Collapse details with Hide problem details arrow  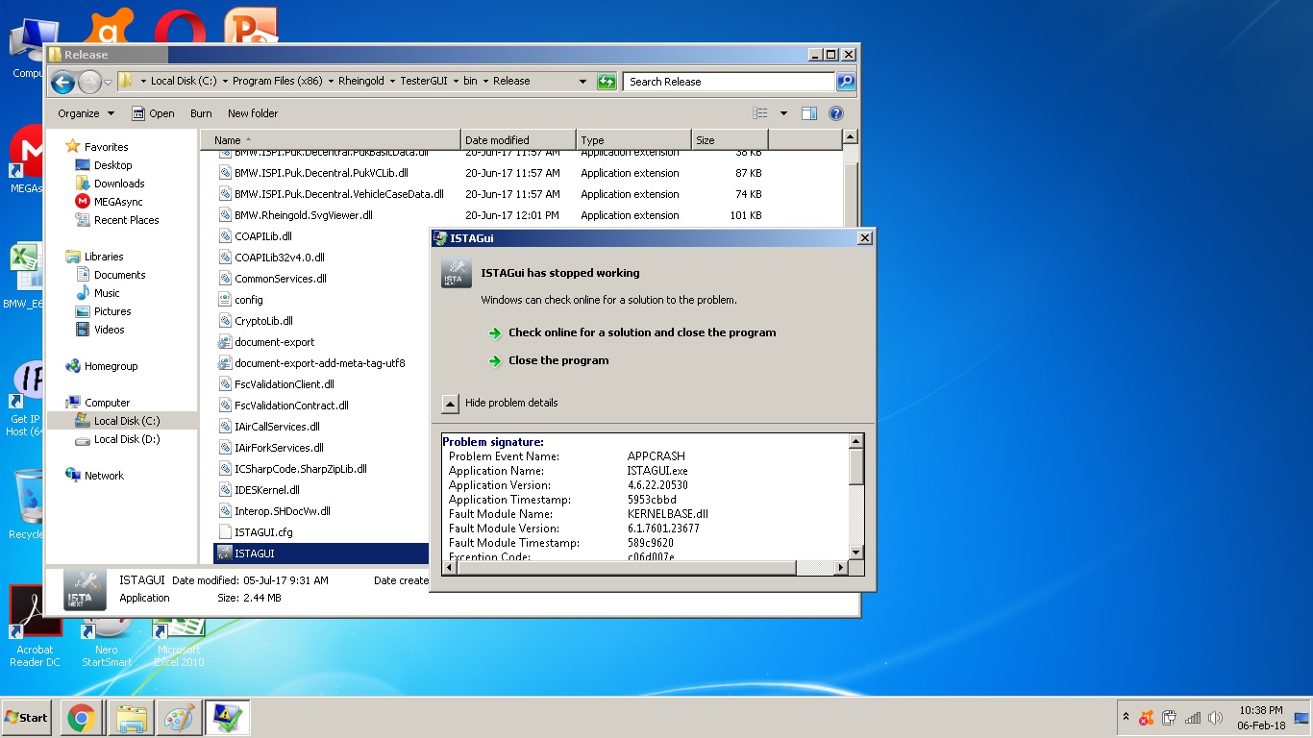450,404
